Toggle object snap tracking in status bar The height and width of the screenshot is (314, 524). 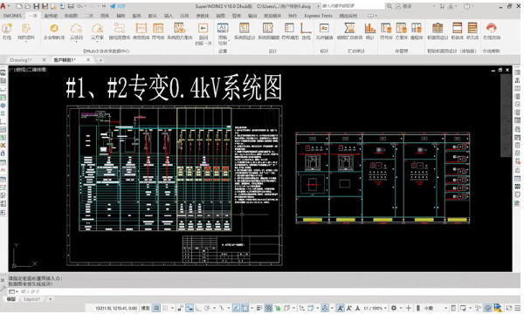tap(236, 308)
